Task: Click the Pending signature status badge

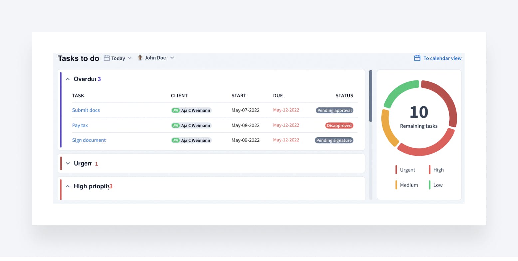Action: [334, 140]
